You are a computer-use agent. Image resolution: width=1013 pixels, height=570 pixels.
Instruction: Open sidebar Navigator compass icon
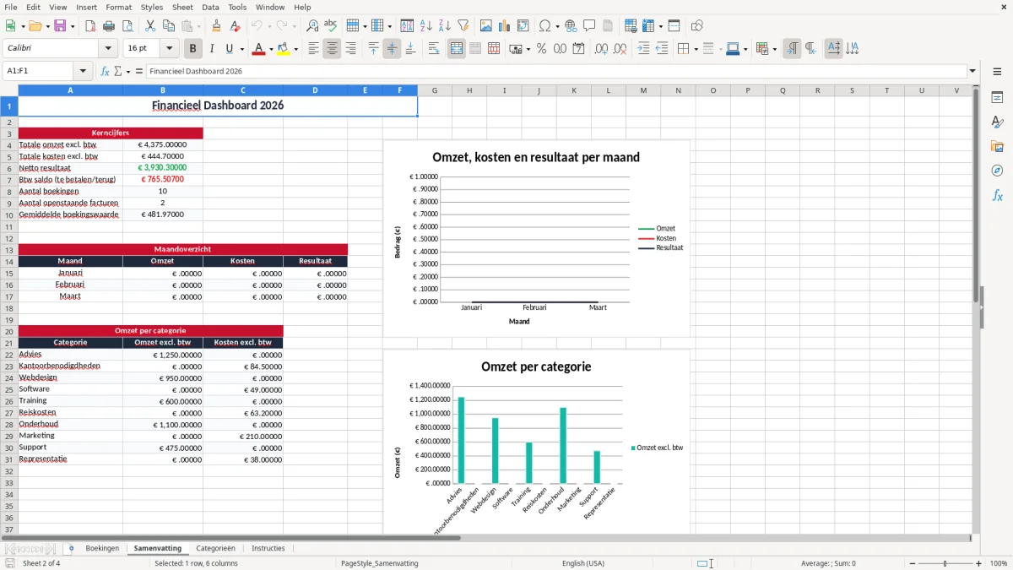click(997, 171)
